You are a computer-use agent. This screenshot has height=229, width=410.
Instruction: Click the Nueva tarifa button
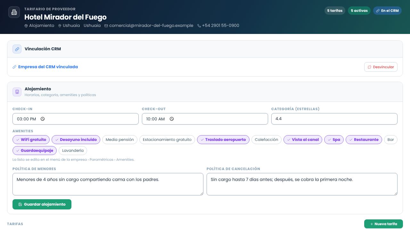[383, 224]
